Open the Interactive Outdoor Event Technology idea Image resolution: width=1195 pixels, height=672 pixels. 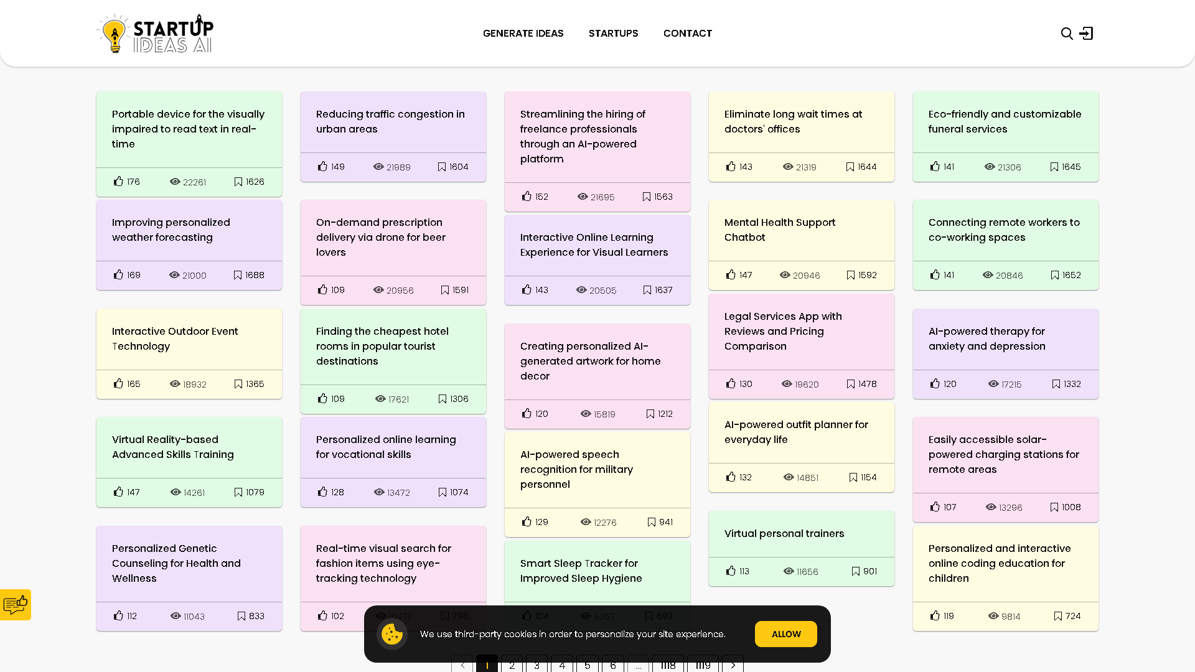tap(175, 338)
